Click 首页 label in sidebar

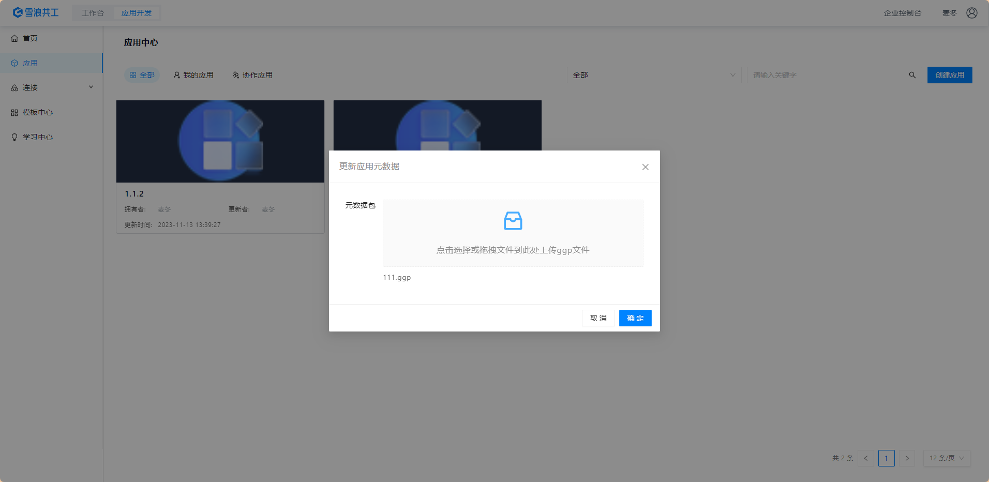(x=30, y=38)
